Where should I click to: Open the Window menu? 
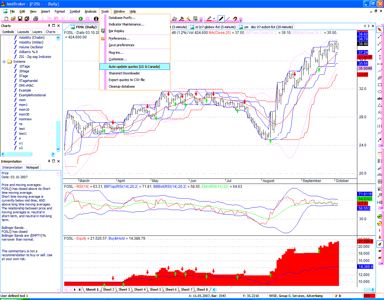[x=119, y=11]
